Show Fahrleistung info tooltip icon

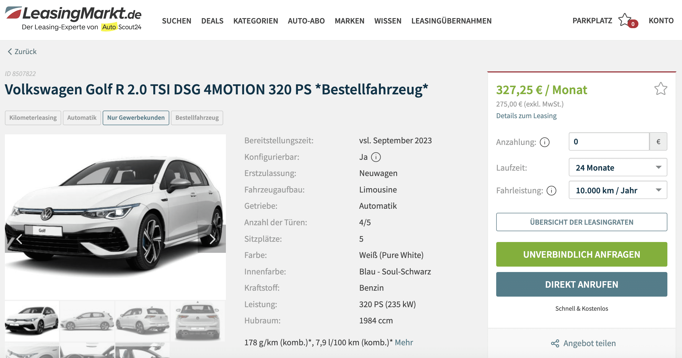pyautogui.click(x=551, y=191)
